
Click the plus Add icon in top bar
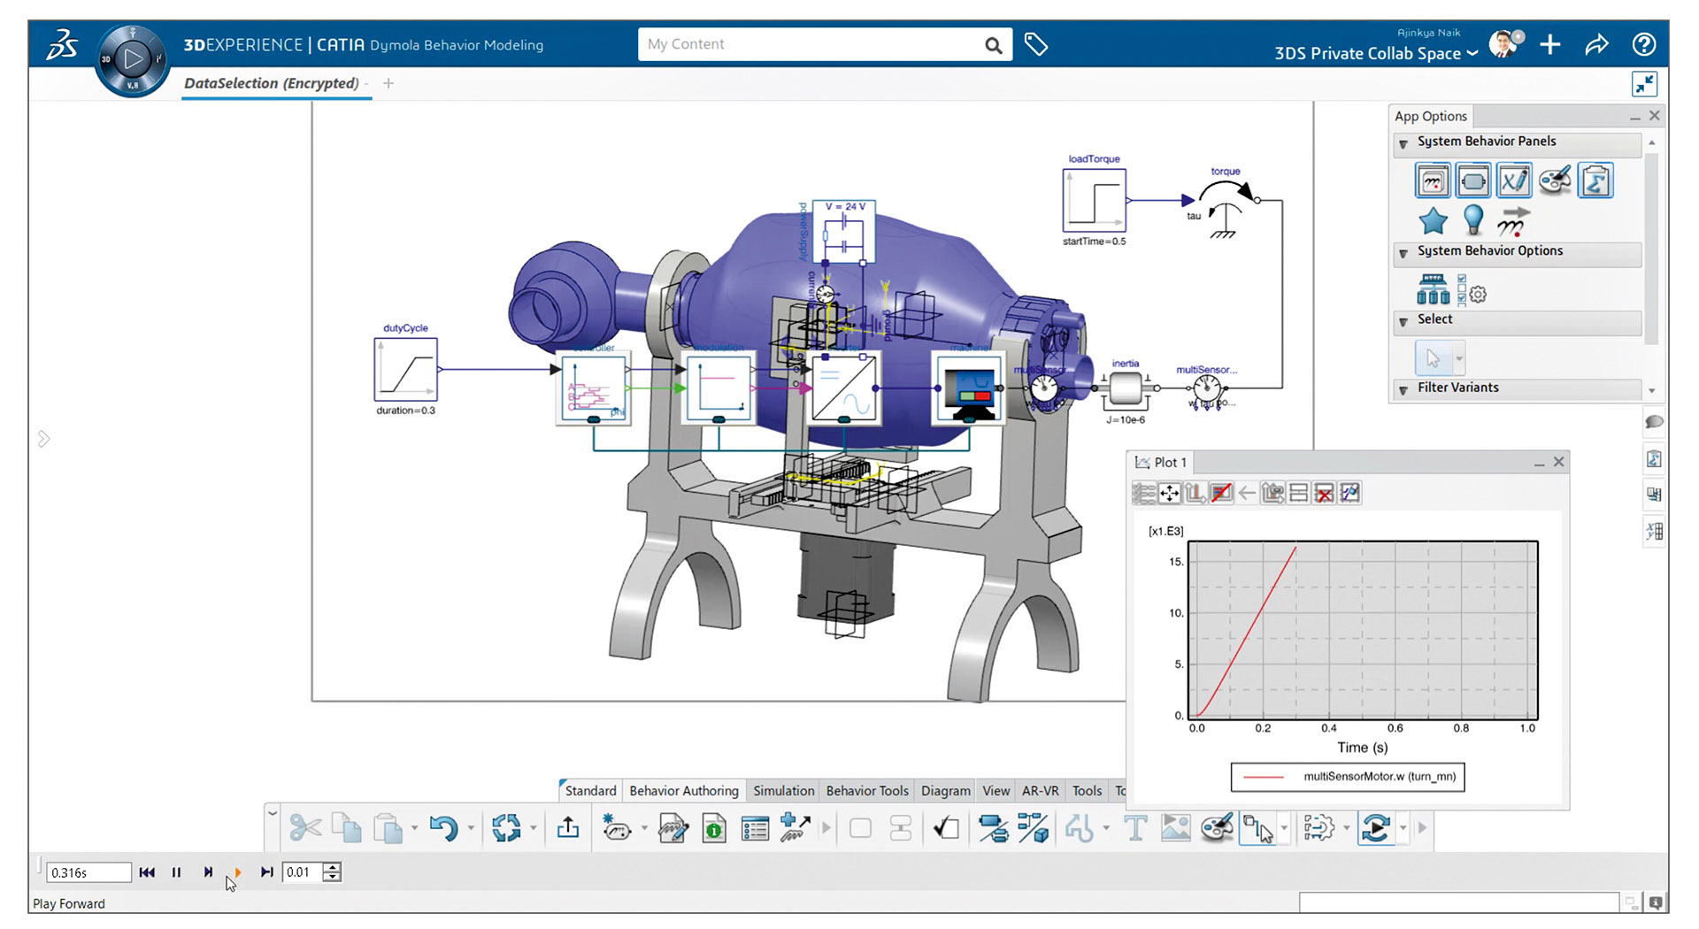point(1549,44)
